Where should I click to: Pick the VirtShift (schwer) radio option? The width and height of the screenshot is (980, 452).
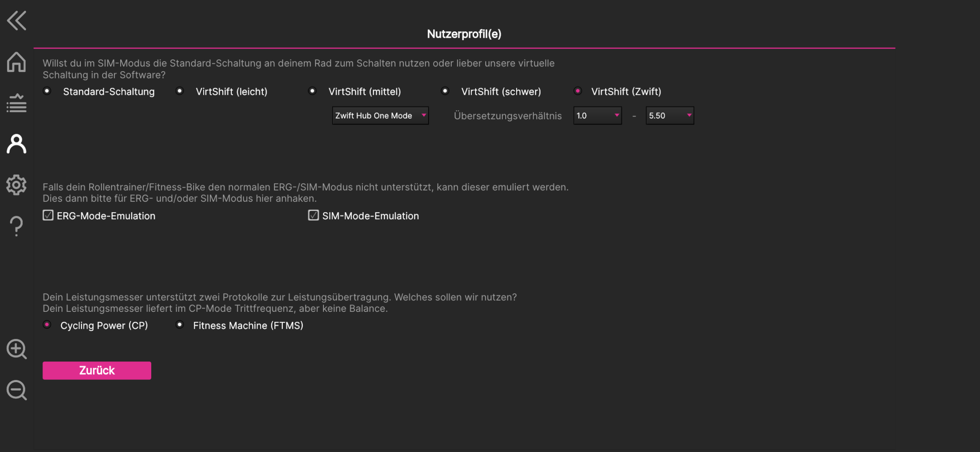pyautogui.click(x=445, y=91)
